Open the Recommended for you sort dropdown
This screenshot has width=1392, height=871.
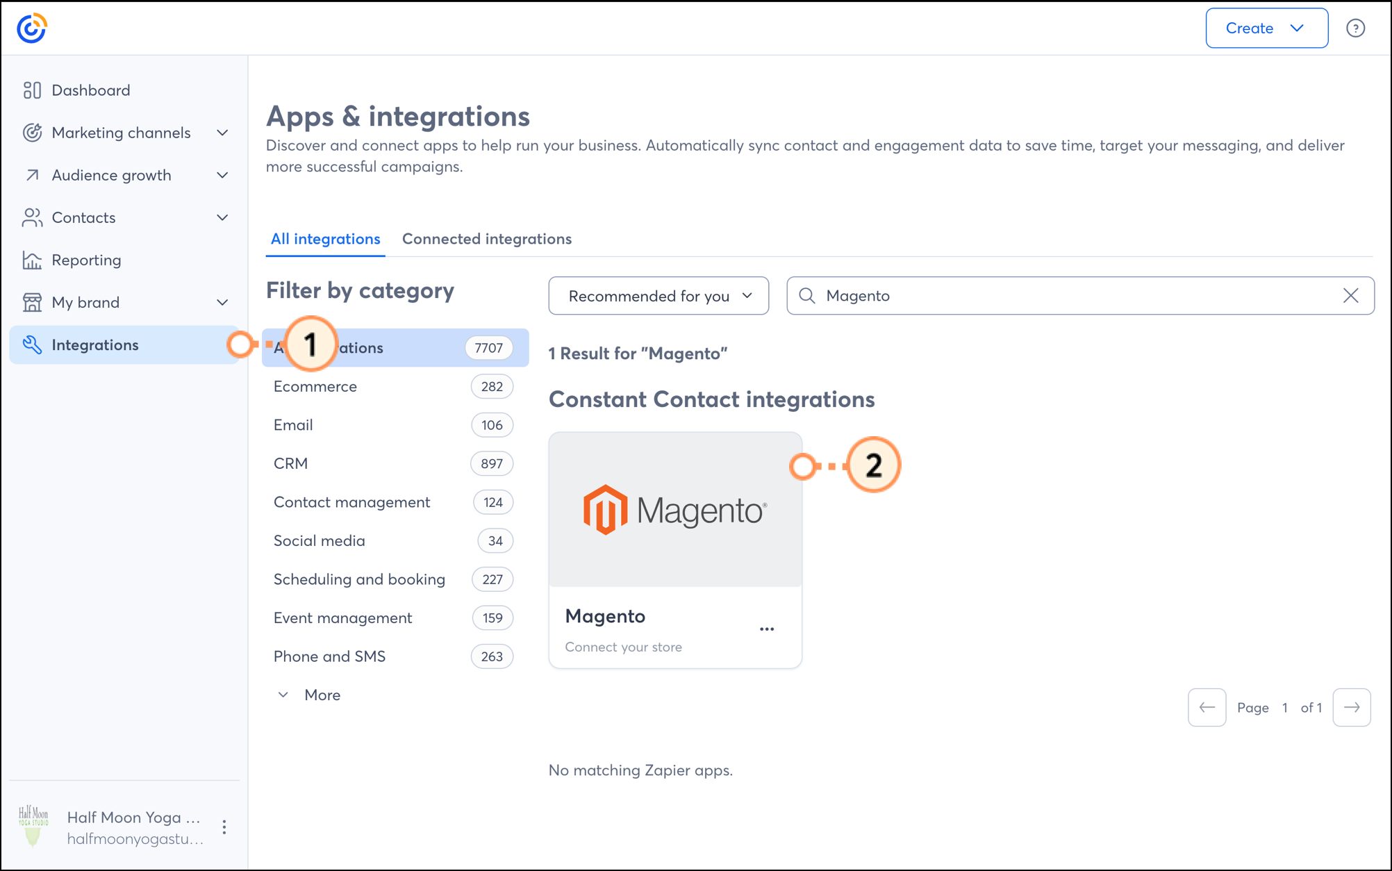point(658,296)
